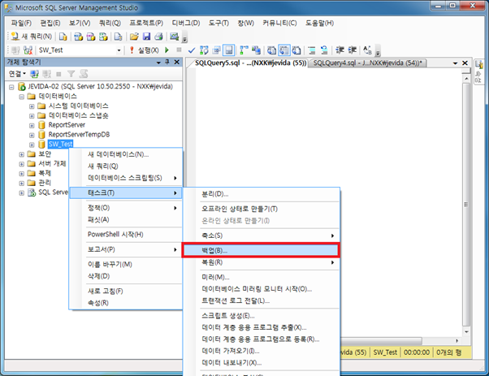
Task: Choose 이름 바꾸기(M) in context menu
Action: tap(125, 265)
